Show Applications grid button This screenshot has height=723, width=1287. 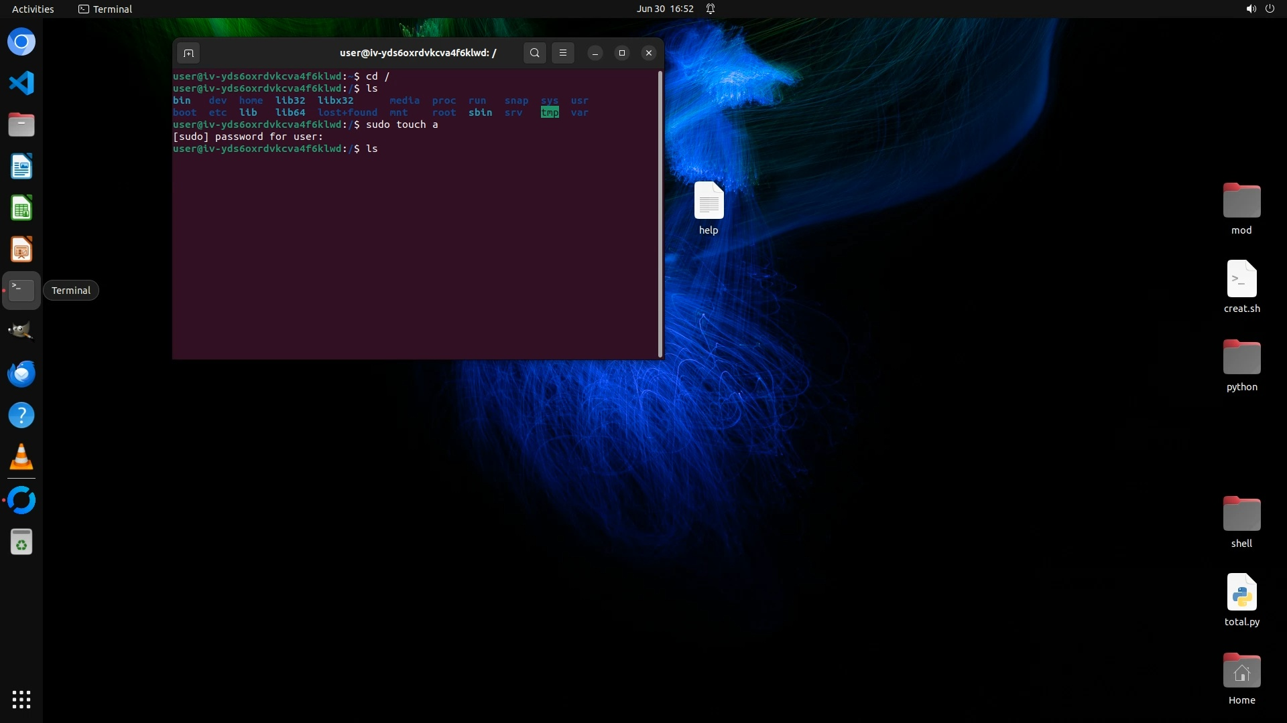tap(21, 700)
